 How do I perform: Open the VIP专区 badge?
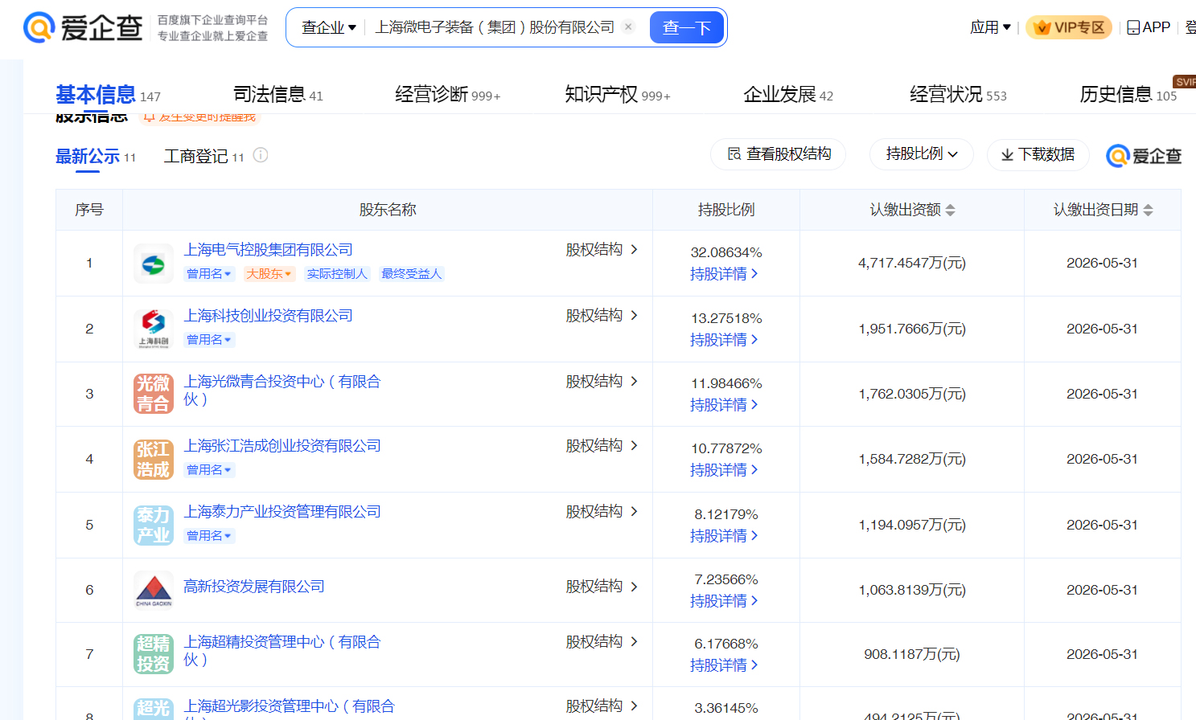coord(1069,27)
